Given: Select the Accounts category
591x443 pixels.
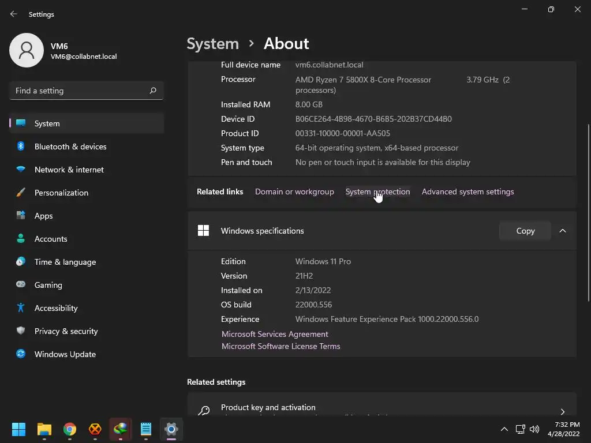Looking at the screenshot, I should coord(87,239).
